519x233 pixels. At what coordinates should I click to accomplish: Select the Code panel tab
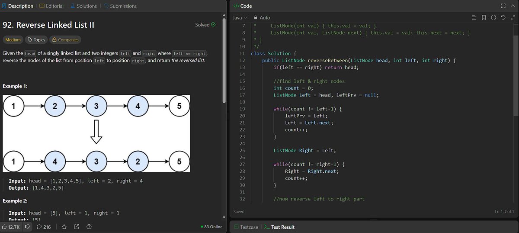point(243,6)
